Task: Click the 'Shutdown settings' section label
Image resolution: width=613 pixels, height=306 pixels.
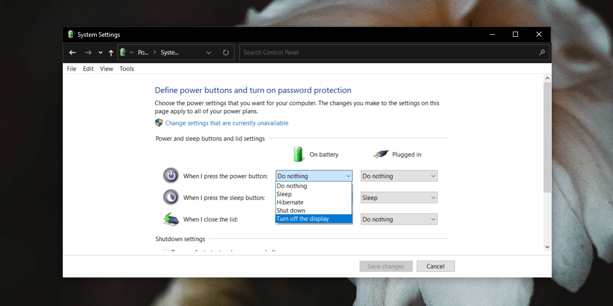Action: [x=180, y=239]
